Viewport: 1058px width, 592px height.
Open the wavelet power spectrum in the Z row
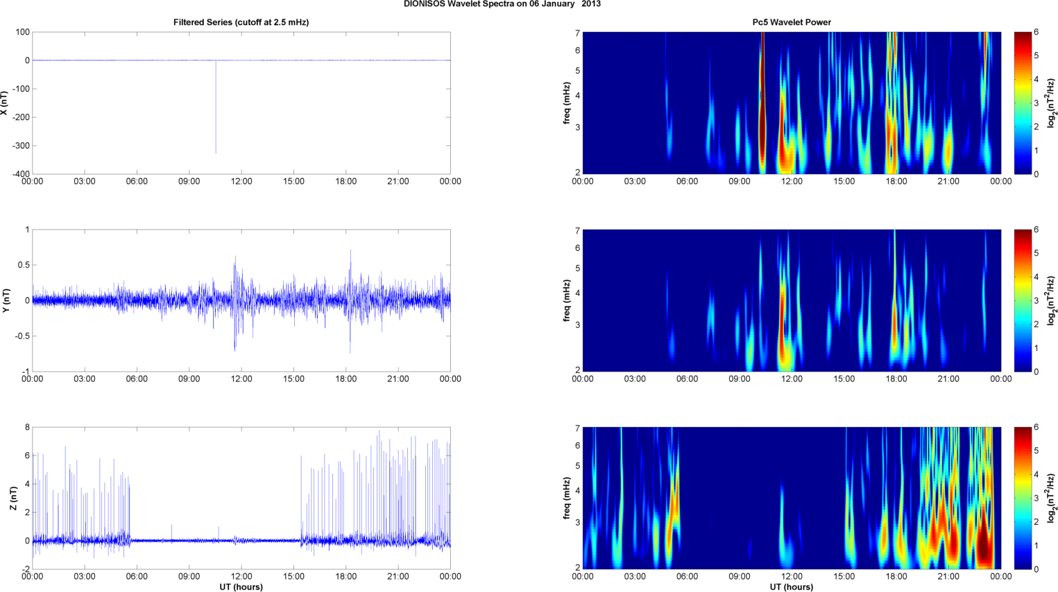tap(792, 498)
